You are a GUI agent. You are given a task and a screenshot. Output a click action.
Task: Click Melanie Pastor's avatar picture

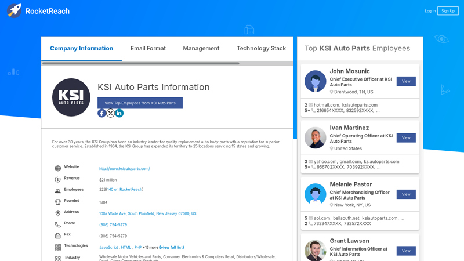[x=315, y=194]
